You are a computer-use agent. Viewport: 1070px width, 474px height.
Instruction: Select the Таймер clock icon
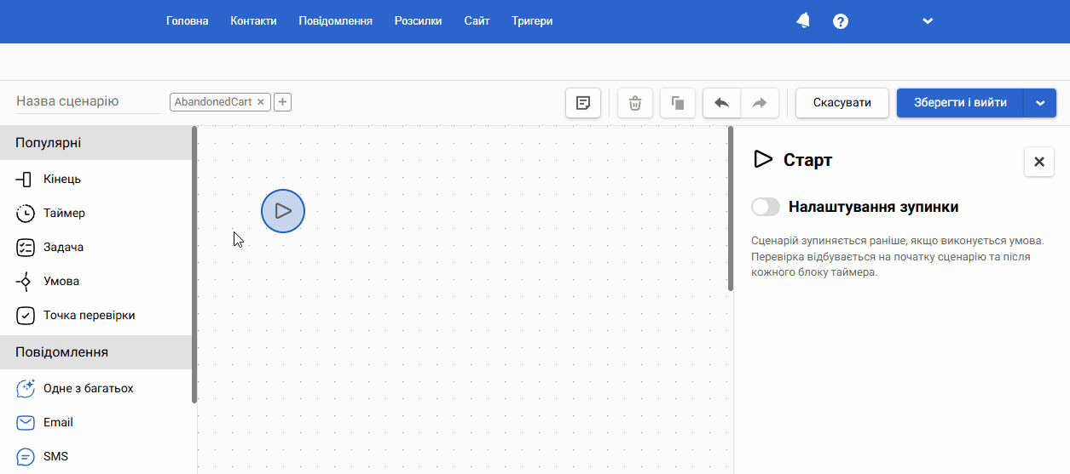coord(26,214)
